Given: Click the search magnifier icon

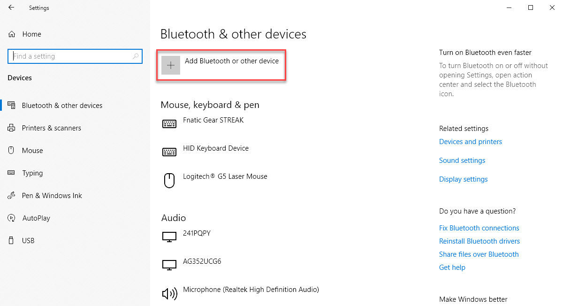Looking at the screenshot, I should click(x=136, y=56).
